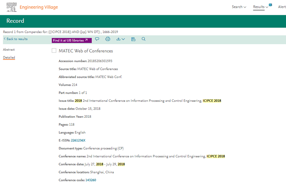Click the MATEC Web of Conferences record title
The height and width of the screenshot is (182, 286).
[x=86, y=51]
